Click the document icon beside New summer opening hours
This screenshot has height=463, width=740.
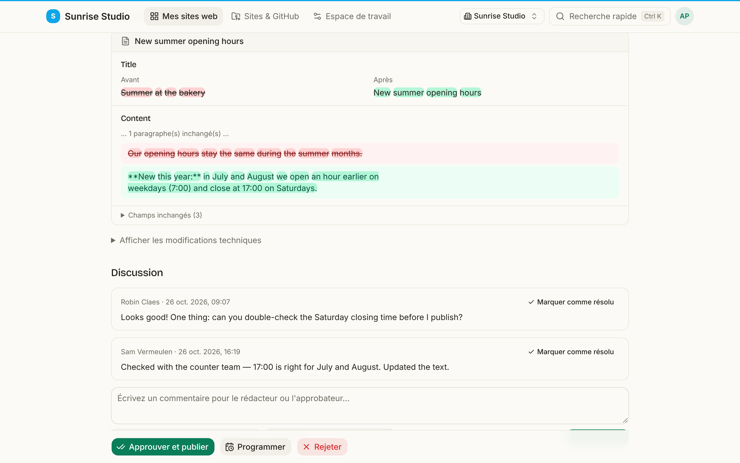125,41
